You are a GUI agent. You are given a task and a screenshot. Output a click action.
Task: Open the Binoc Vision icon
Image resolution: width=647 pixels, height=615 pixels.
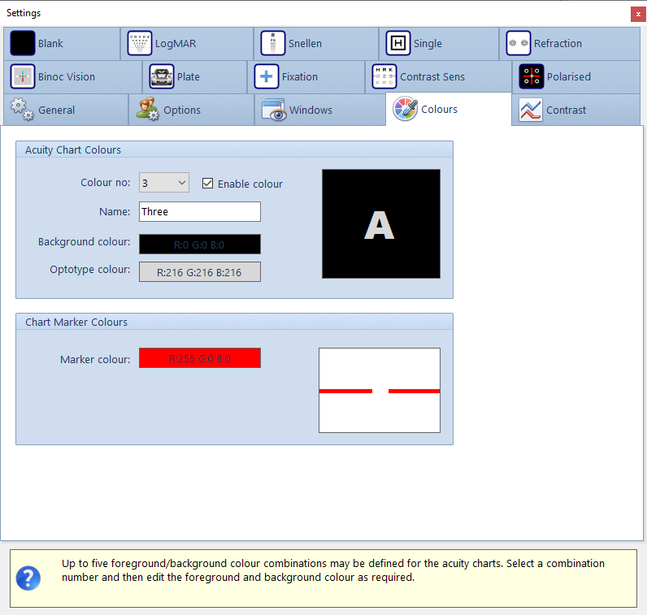pos(23,76)
